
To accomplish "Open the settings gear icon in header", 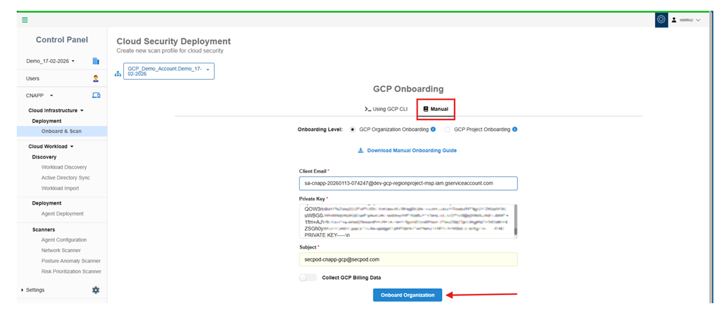I will (x=661, y=20).
